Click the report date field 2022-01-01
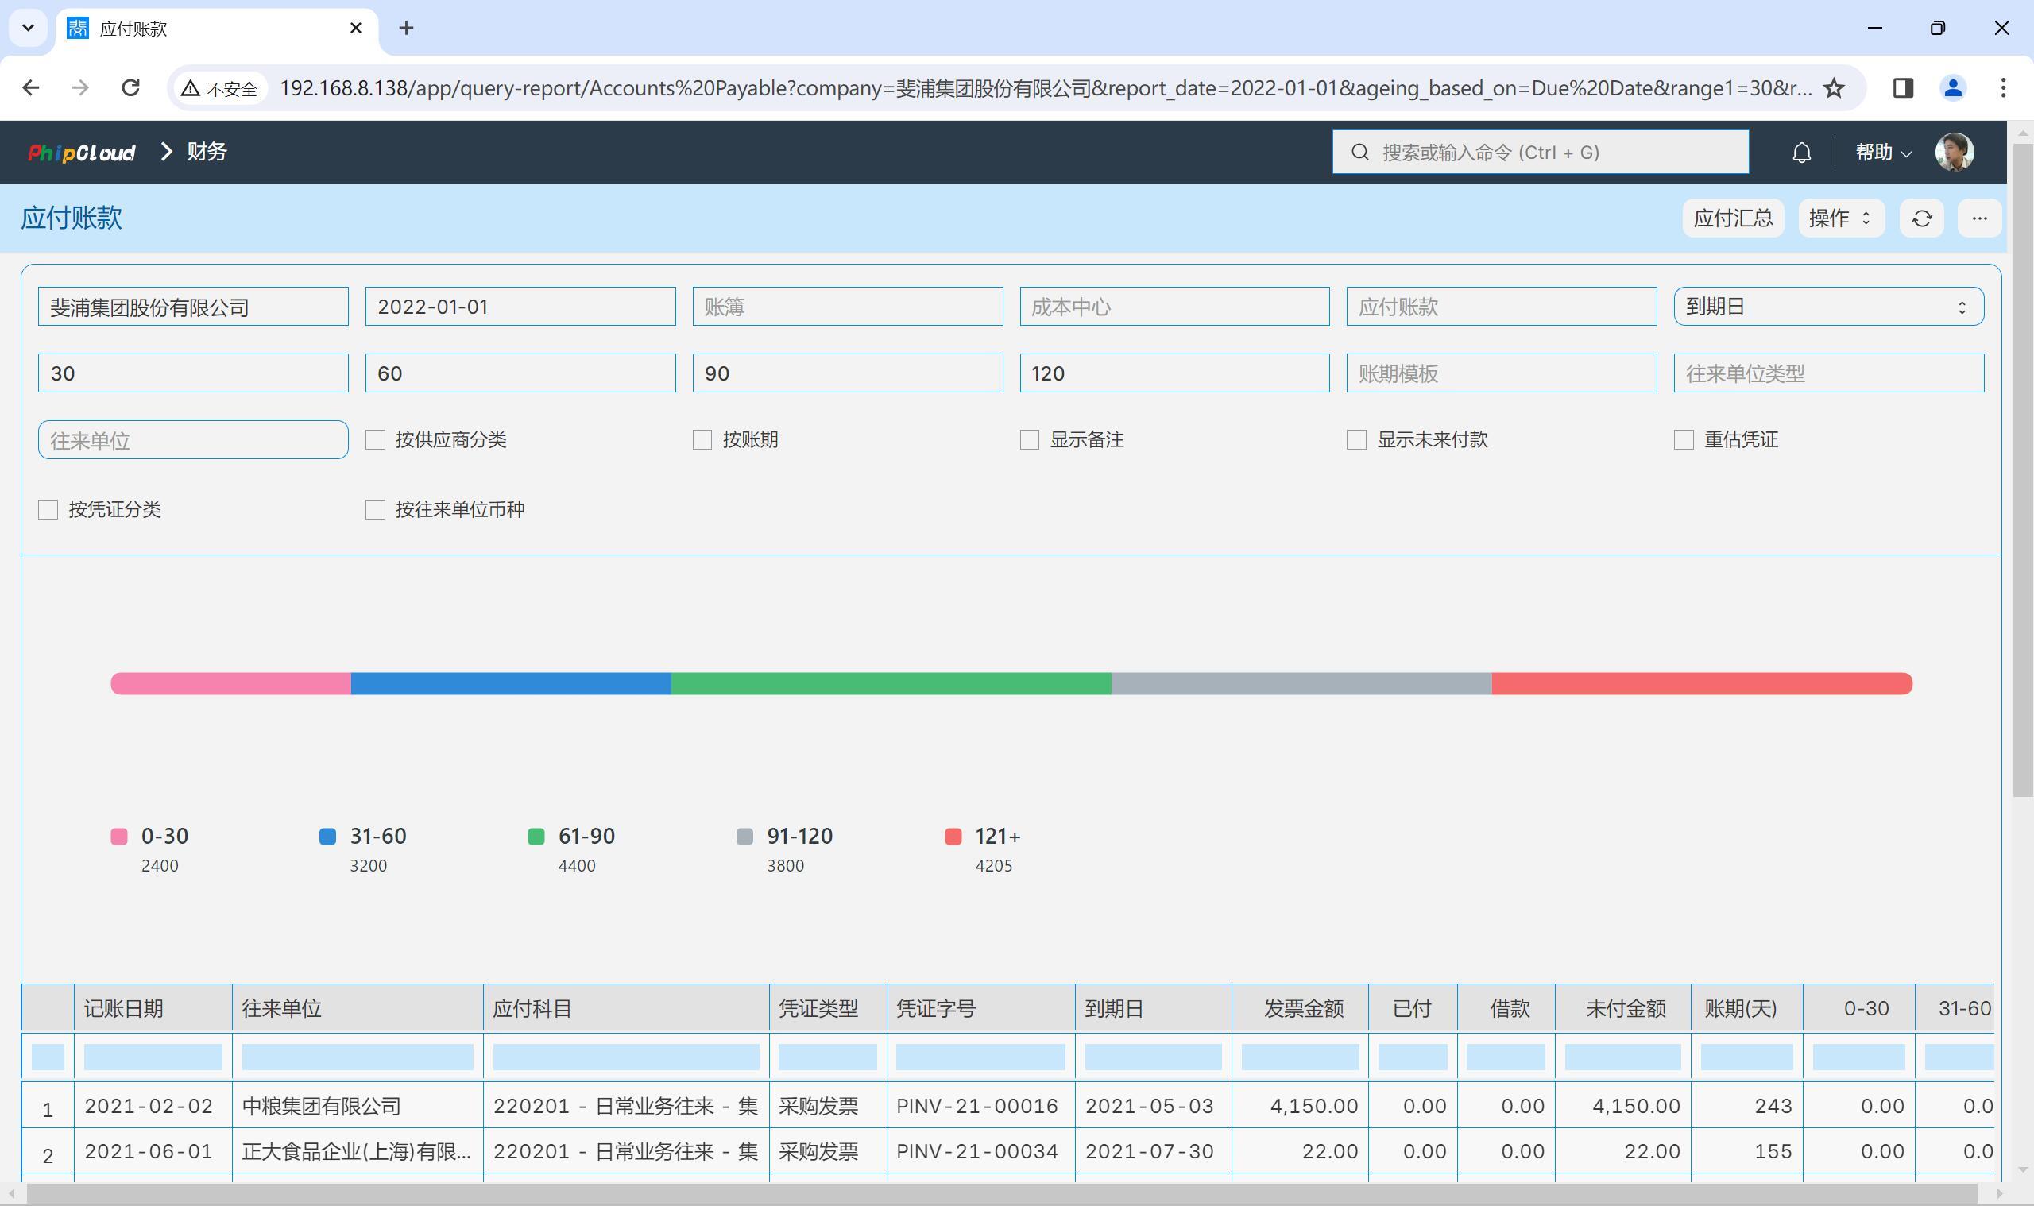The image size is (2034, 1206). (x=520, y=307)
